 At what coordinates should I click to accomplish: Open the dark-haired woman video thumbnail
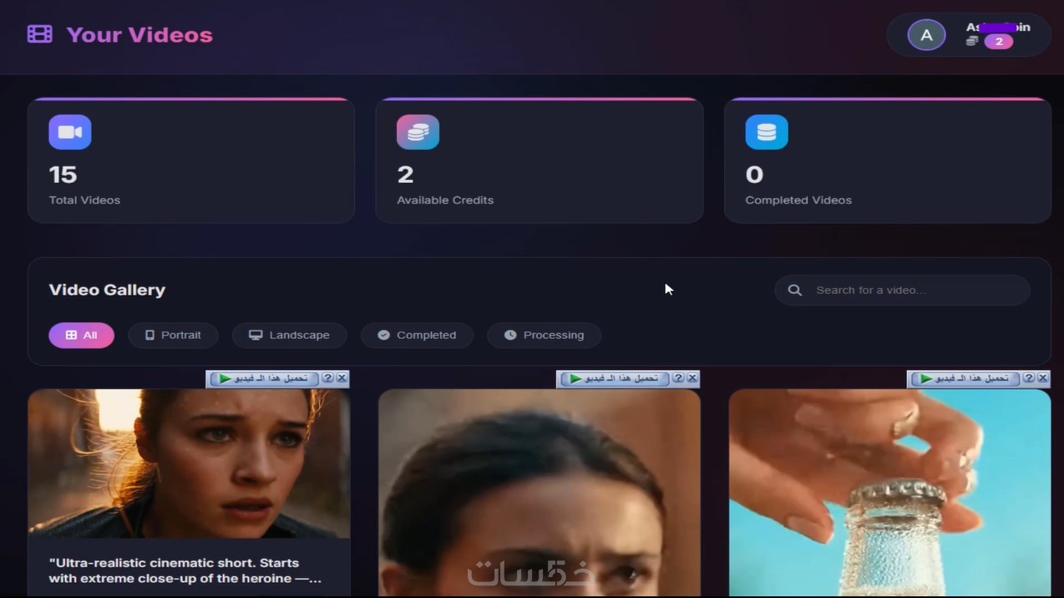pyautogui.click(x=540, y=493)
